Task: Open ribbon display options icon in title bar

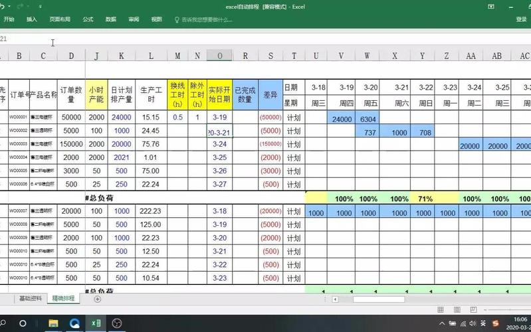Action: [x=490, y=7]
